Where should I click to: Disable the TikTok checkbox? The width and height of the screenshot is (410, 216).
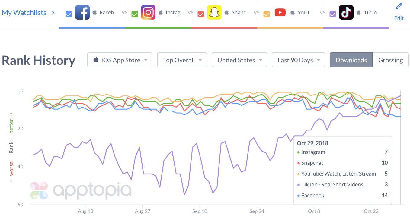(332, 14)
